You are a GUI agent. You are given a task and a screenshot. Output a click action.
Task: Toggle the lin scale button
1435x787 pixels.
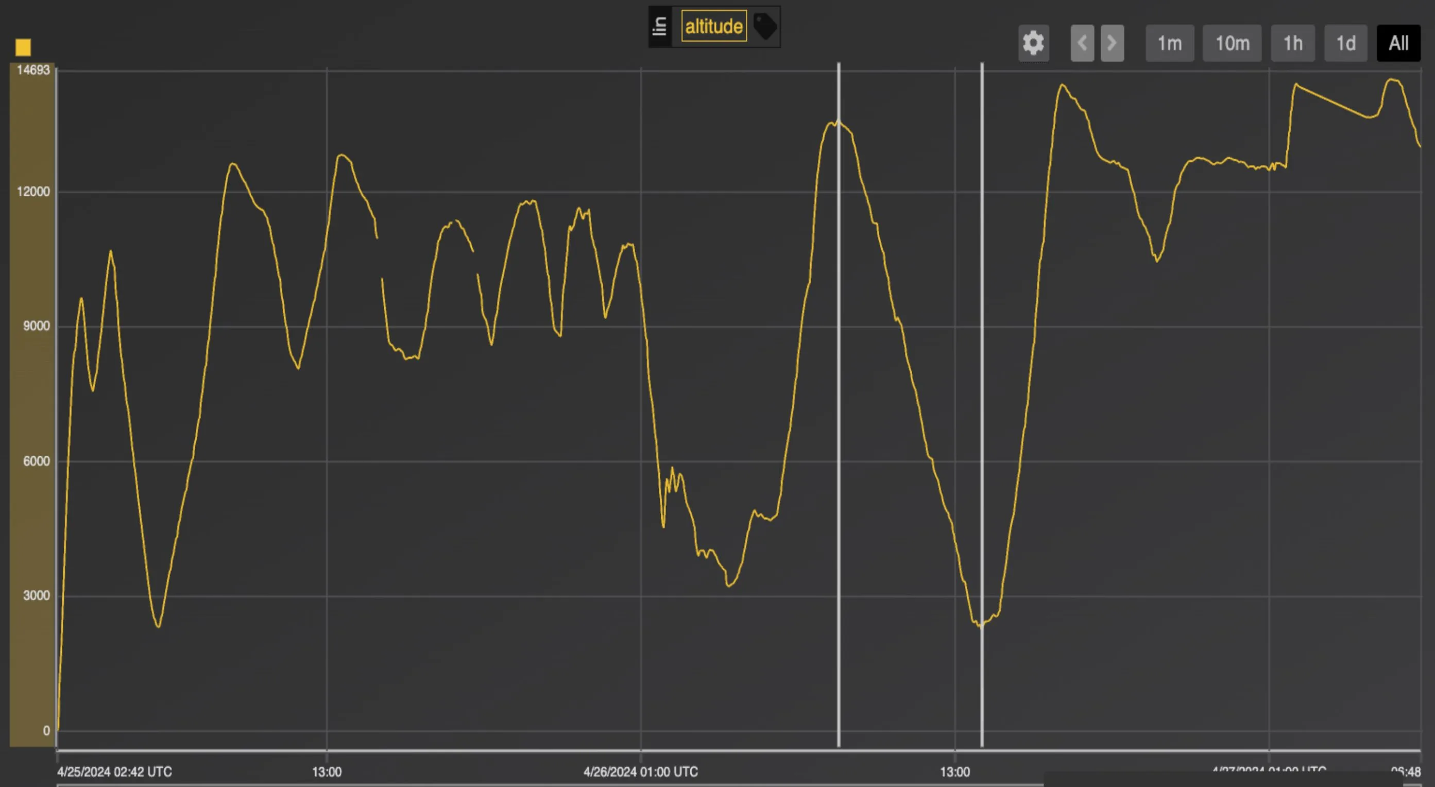[660, 26]
